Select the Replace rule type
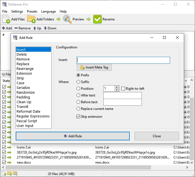195x177 pixels. 33,64
